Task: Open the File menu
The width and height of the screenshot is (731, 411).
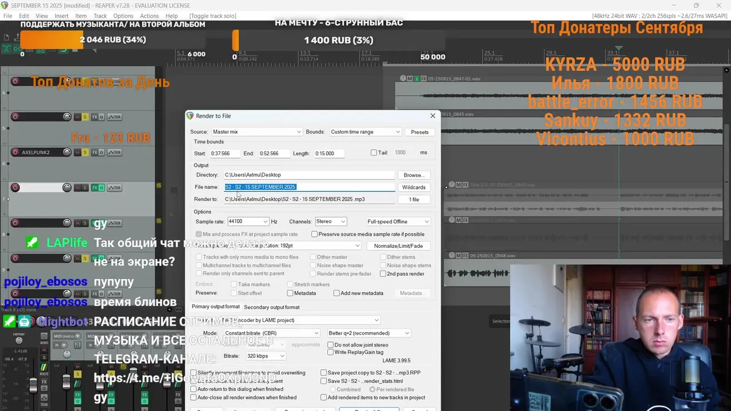Action: coord(8,16)
